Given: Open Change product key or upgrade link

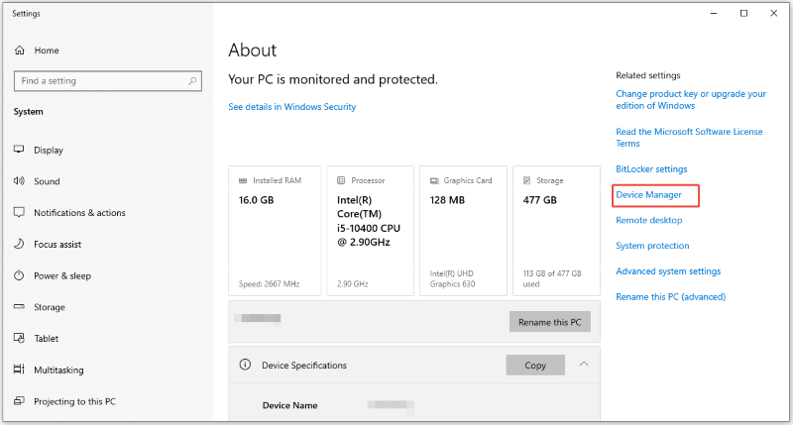Looking at the screenshot, I should click(691, 99).
